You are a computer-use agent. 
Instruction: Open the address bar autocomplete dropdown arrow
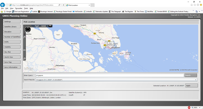tap(61, 5)
